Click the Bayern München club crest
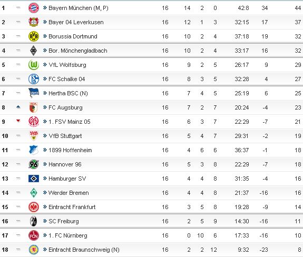The width and height of the screenshot is (303, 257). pos(34,8)
